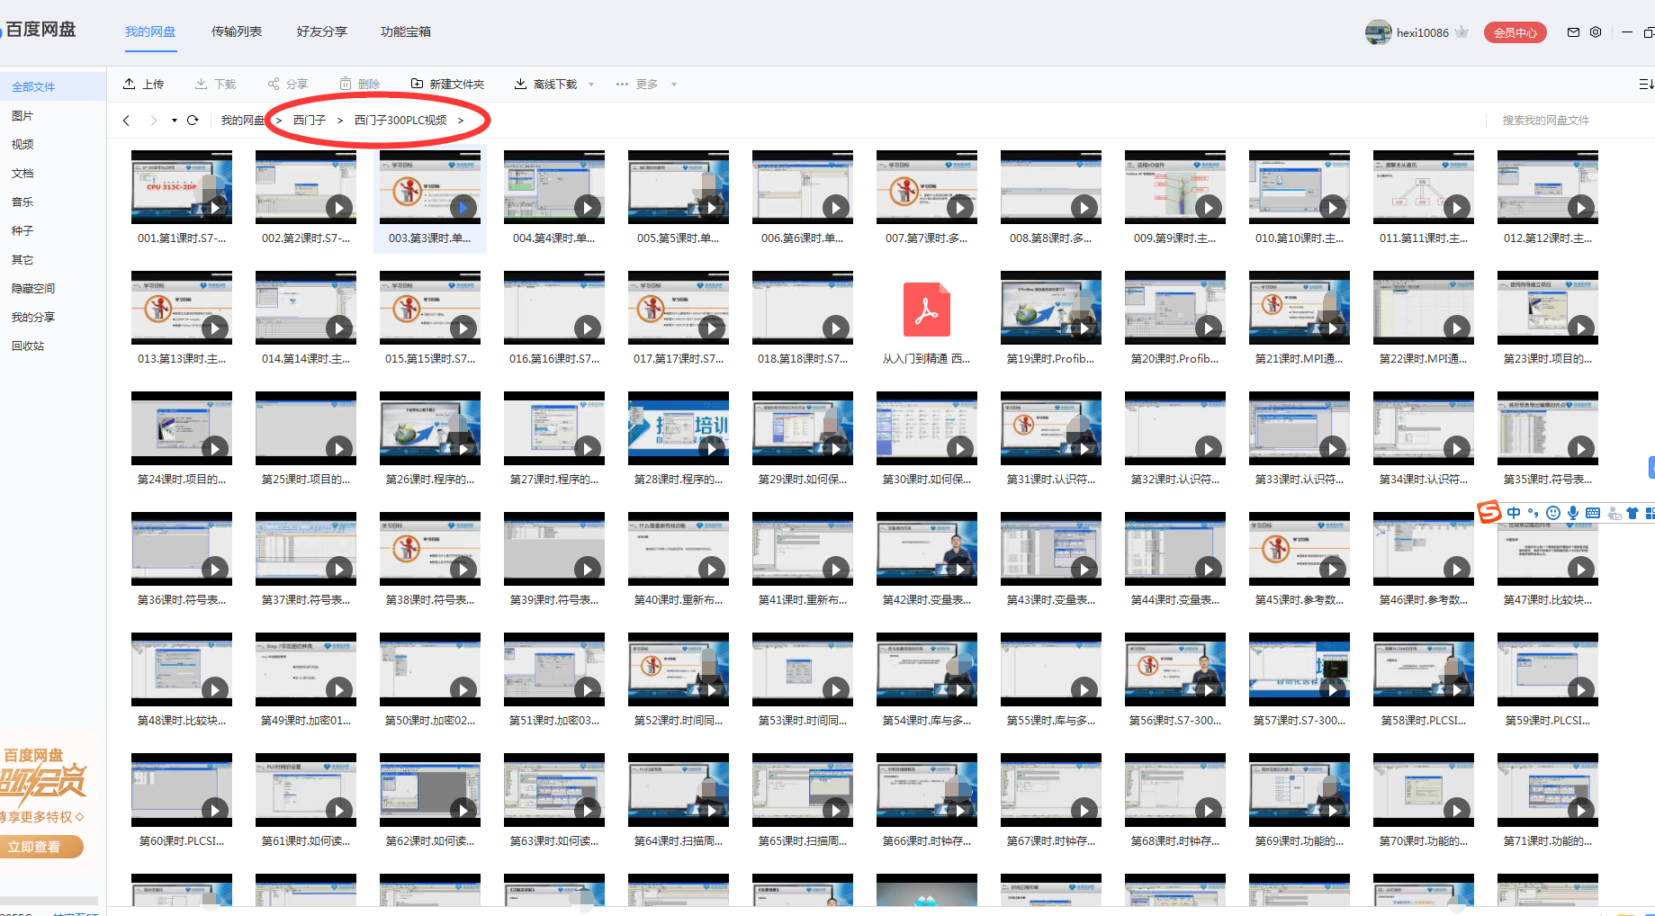Click the file name 第49课时.加密01...
This screenshot has height=916, width=1655.
[x=306, y=721]
